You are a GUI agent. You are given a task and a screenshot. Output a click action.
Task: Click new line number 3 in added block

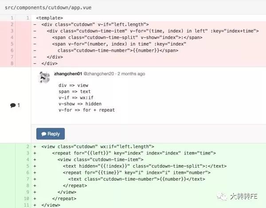pyautogui.click(x=27, y=153)
